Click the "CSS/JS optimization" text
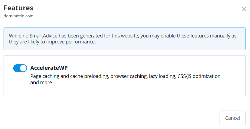Screen dimensions: 250x129 pos(199,76)
